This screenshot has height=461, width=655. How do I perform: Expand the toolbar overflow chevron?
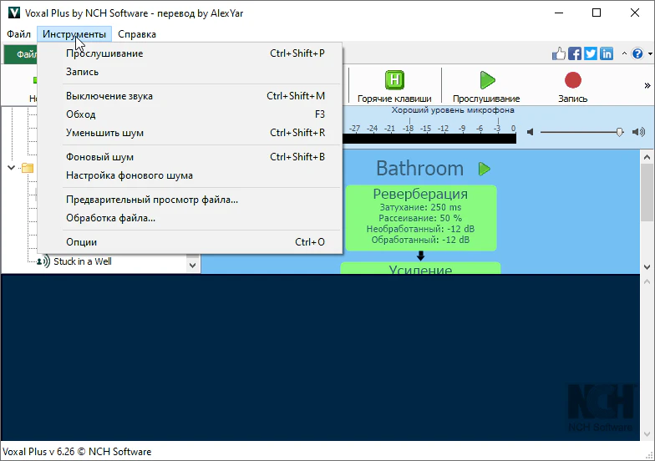click(647, 85)
